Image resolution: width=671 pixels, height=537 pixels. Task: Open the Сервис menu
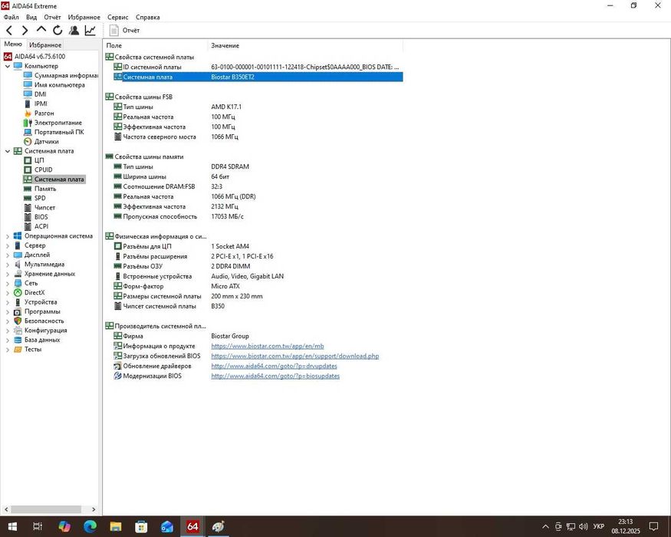[117, 17]
